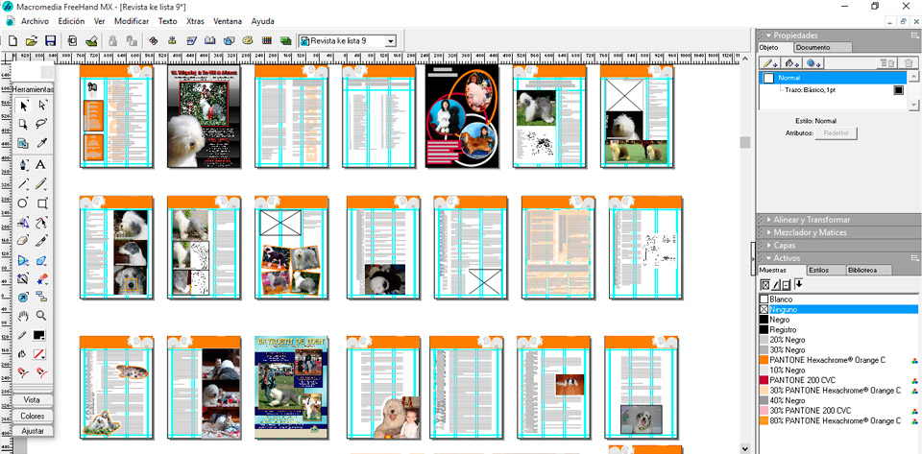Click the Save icon in the toolbar
This screenshot has width=922, height=454.
[50, 41]
